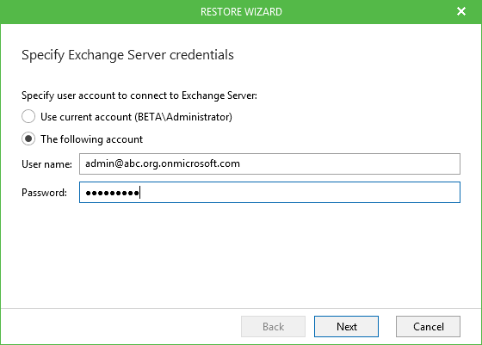Click the "Password:" label
The height and width of the screenshot is (345, 482).
point(44,193)
